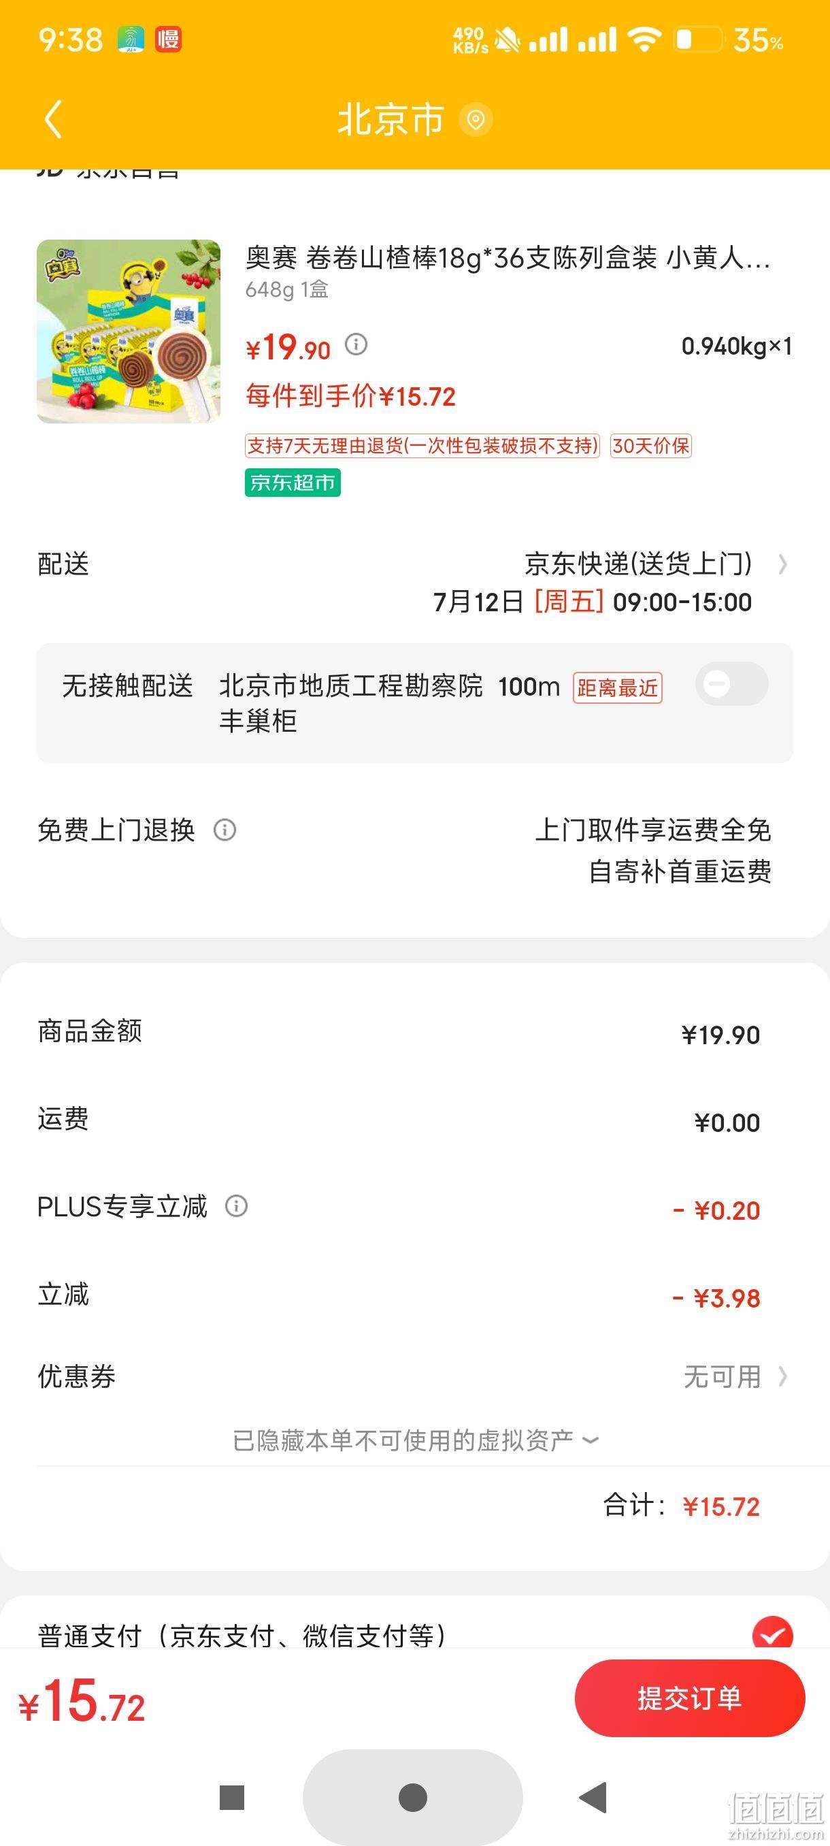Expand 已隐藏本单不可使用的虚拟资产
830x1846 pixels.
coord(416,1440)
